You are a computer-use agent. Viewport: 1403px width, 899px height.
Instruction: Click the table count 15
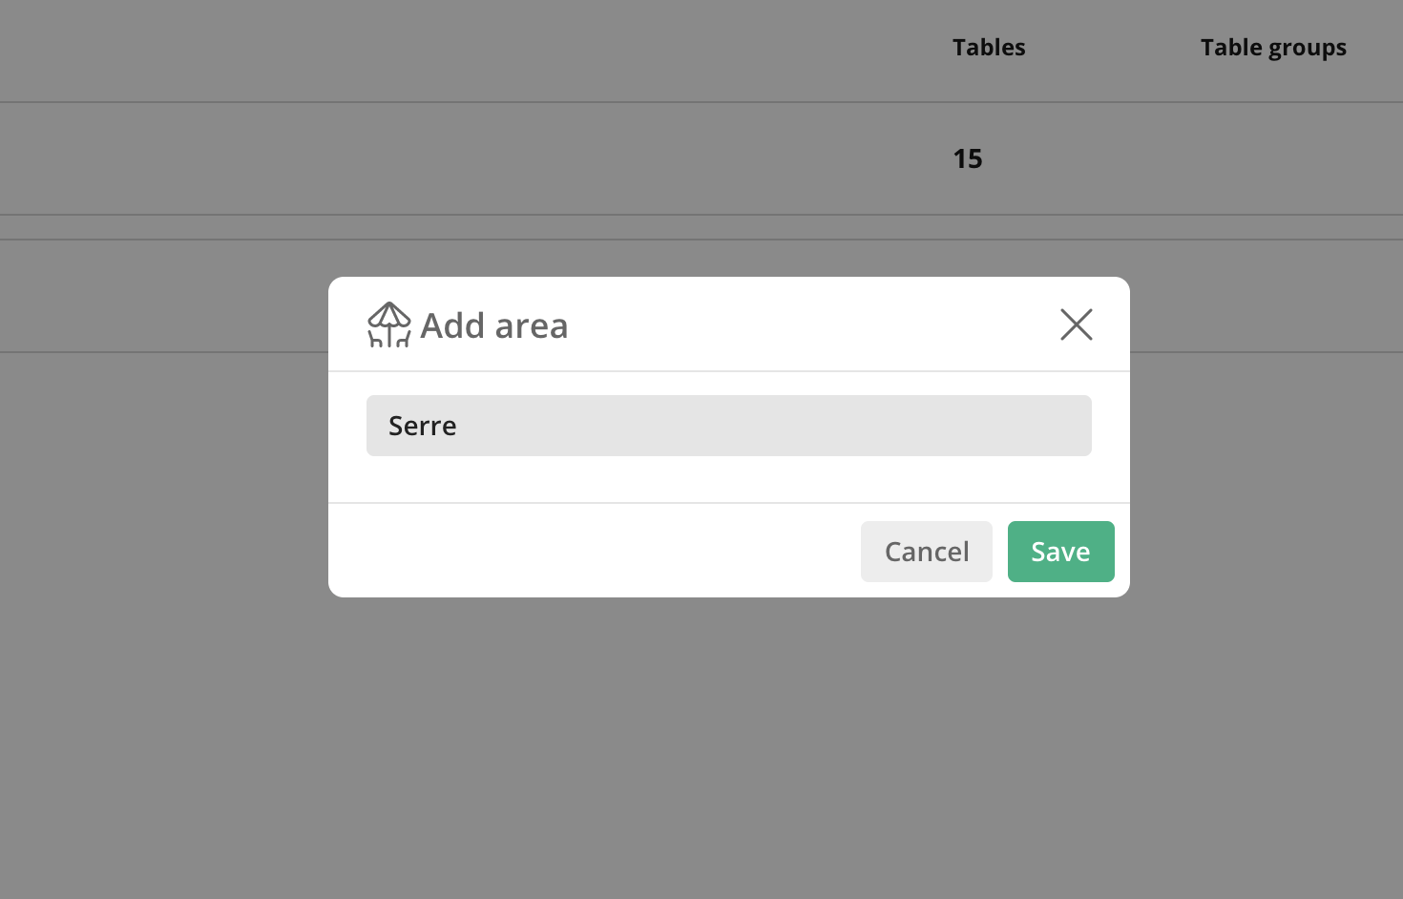tap(968, 158)
